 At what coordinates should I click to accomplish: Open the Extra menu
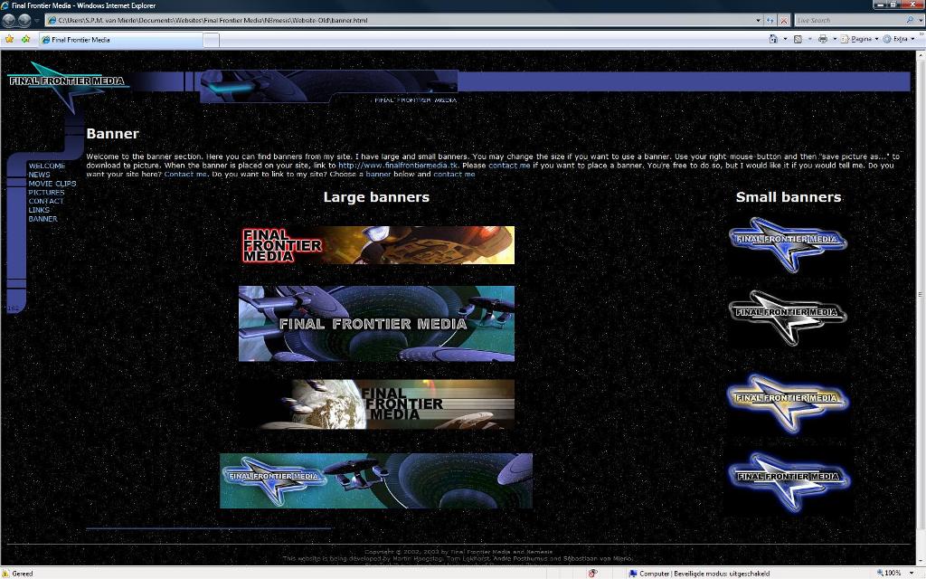(899, 39)
